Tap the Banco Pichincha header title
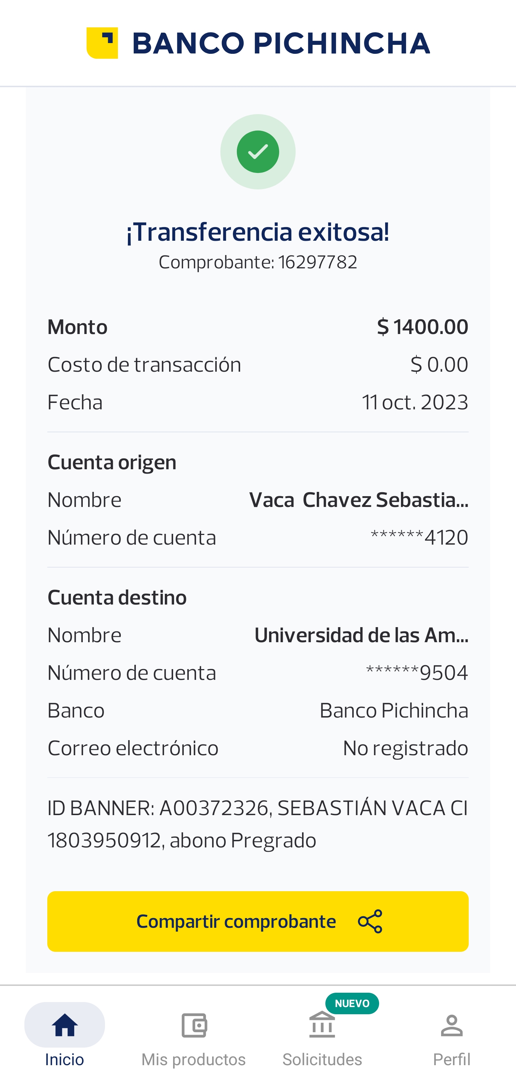 pos(281,43)
